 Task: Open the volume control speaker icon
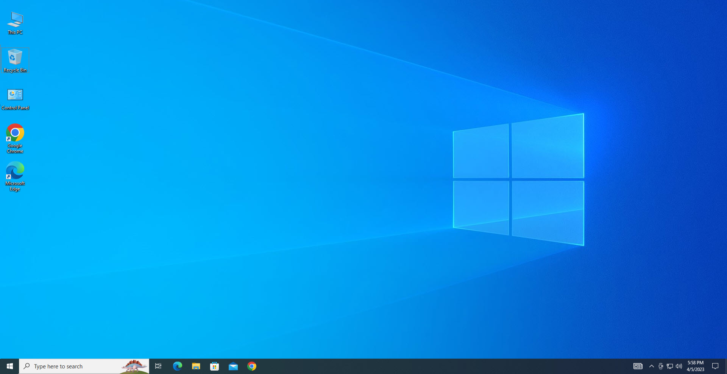[679, 366]
